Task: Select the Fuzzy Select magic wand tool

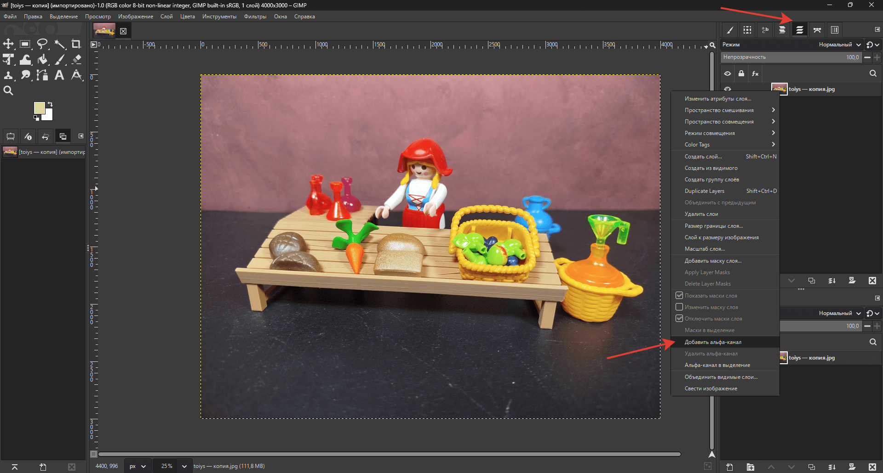Action: coord(59,44)
